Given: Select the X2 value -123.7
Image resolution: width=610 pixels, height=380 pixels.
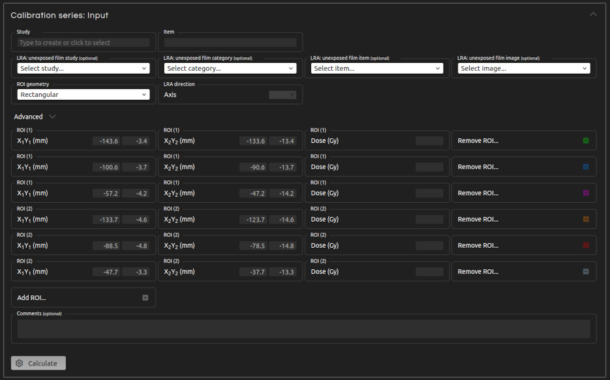Looking at the screenshot, I should coord(253,219).
